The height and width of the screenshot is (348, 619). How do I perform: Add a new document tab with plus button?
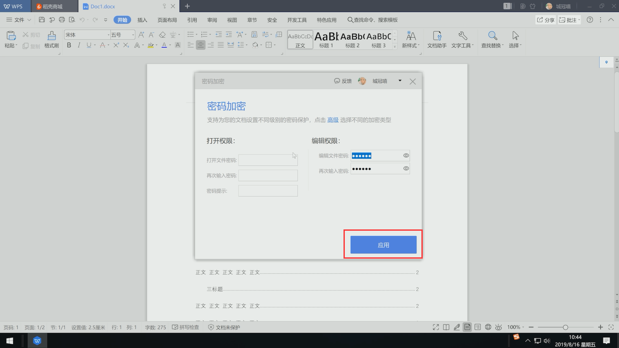(x=187, y=6)
